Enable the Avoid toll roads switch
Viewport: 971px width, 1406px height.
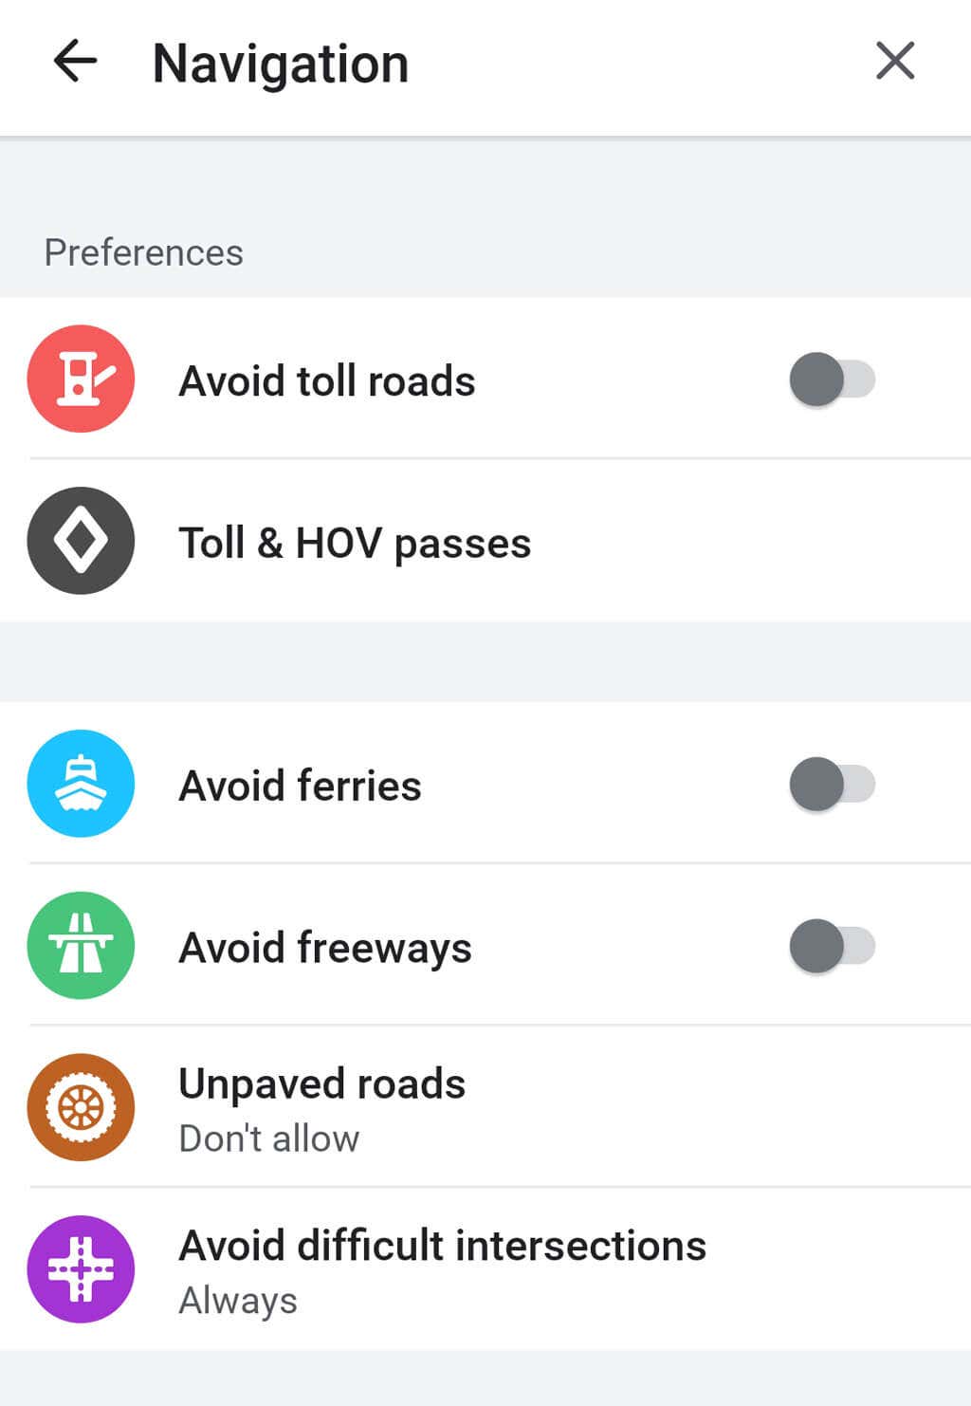pos(832,379)
